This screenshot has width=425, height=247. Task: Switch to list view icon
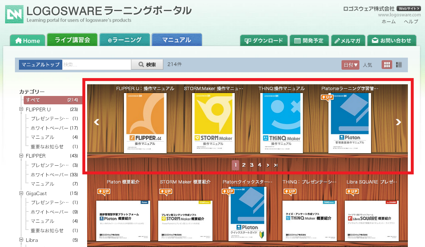point(399,65)
